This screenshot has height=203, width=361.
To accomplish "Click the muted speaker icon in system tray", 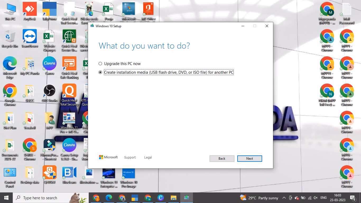I will pos(316,198).
